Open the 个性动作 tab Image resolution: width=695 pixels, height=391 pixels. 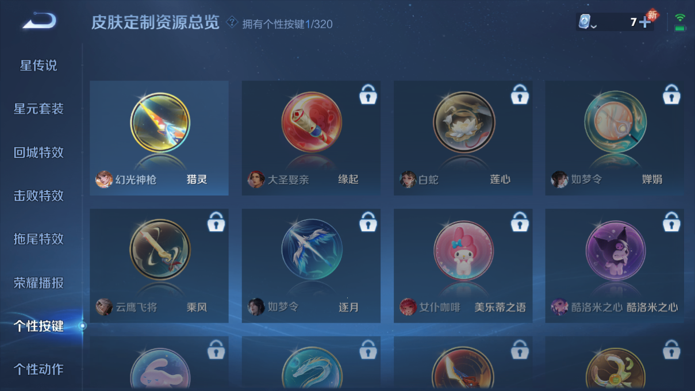(x=39, y=369)
